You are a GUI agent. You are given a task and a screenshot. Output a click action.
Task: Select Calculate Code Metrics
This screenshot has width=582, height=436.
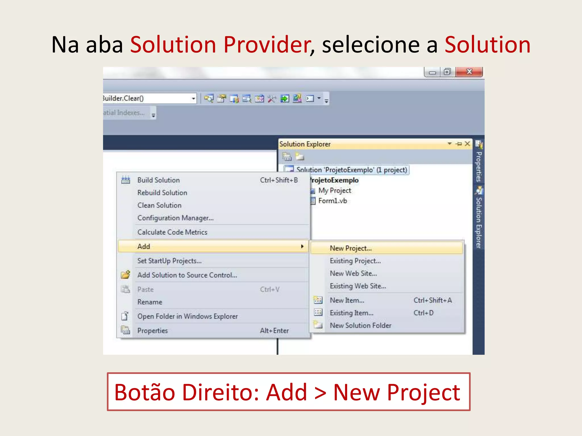pyautogui.click(x=213, y=232)
